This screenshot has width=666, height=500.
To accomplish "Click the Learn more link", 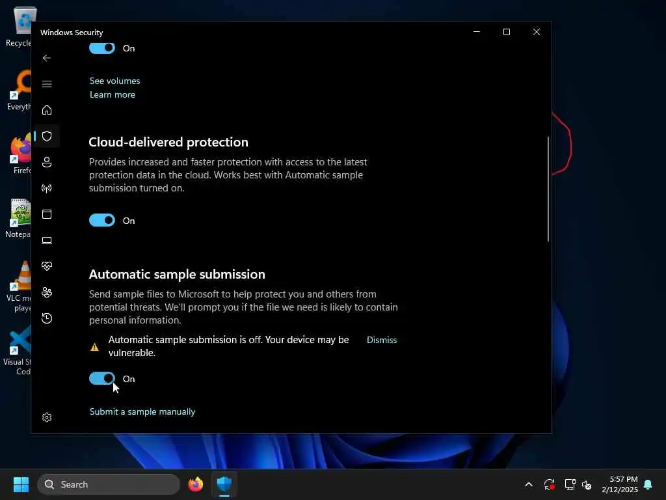I will coord(112,95).
